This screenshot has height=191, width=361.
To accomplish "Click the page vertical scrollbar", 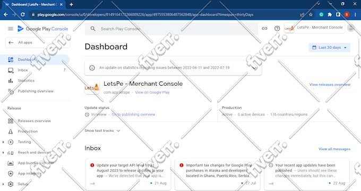I will pyautogui.click(x=359, y=59).
